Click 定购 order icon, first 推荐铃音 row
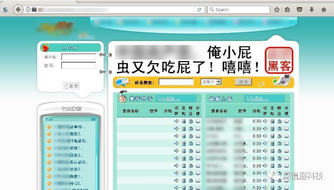 pyautogui.click(x=184, y=121)
